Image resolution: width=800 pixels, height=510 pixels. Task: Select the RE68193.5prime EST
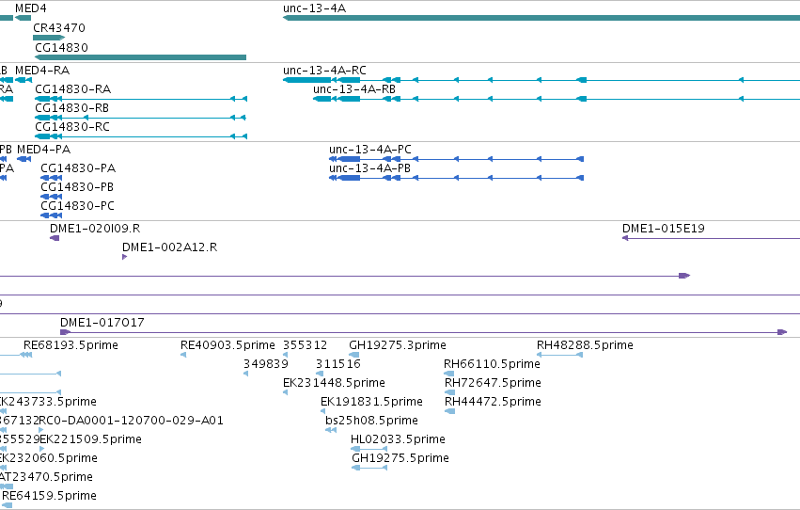26,355
